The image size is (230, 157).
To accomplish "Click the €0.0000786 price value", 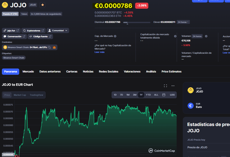I will tap(113, 6).
